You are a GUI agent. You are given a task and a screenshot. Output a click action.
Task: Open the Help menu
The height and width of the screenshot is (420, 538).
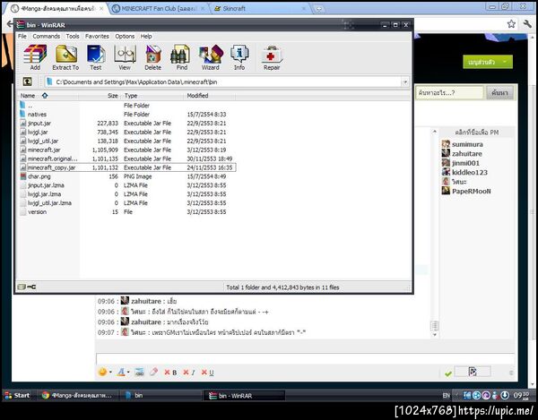146,36
